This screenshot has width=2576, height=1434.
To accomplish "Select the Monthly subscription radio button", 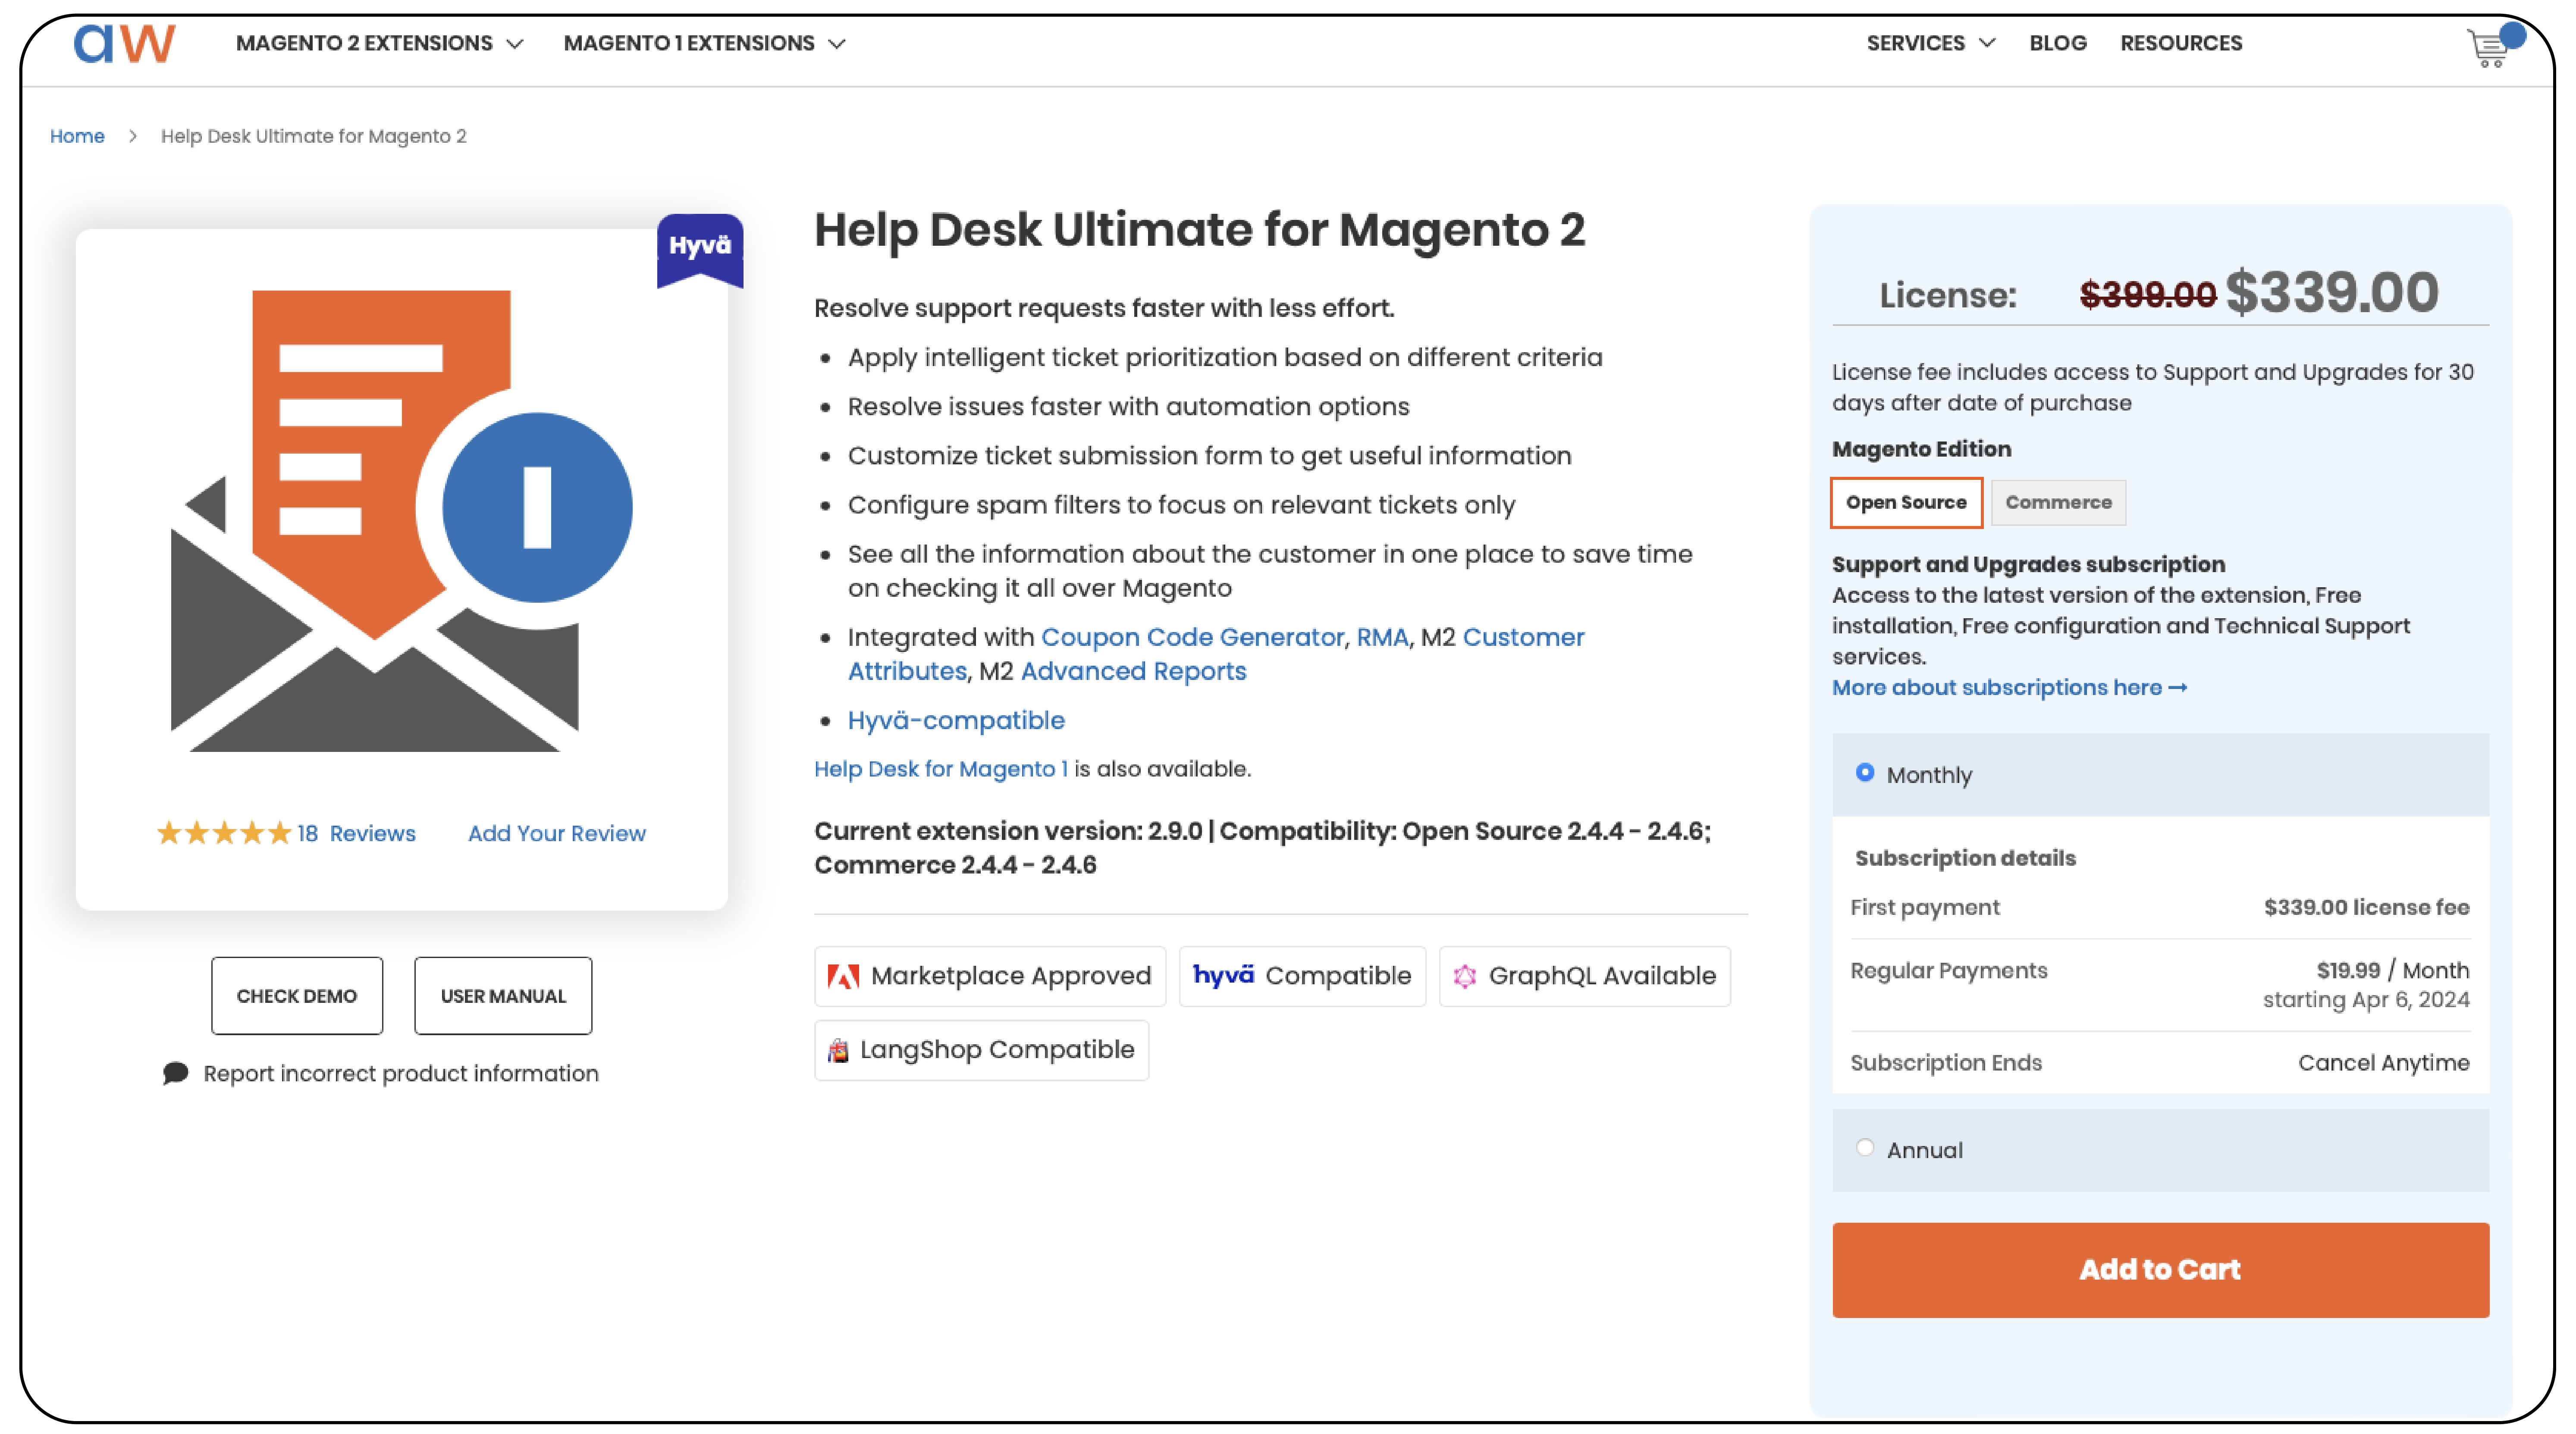I will tap(1864, 773).
